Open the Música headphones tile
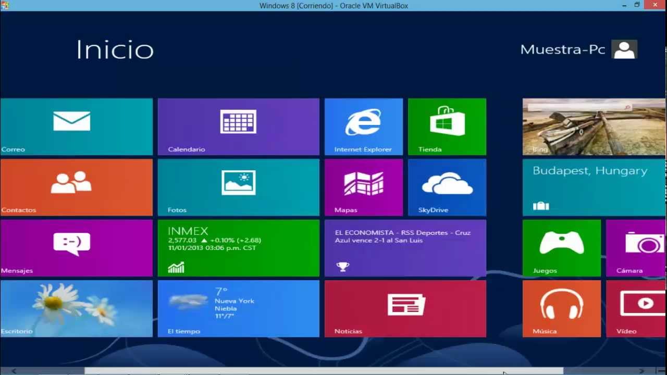 tap(562, 309)
